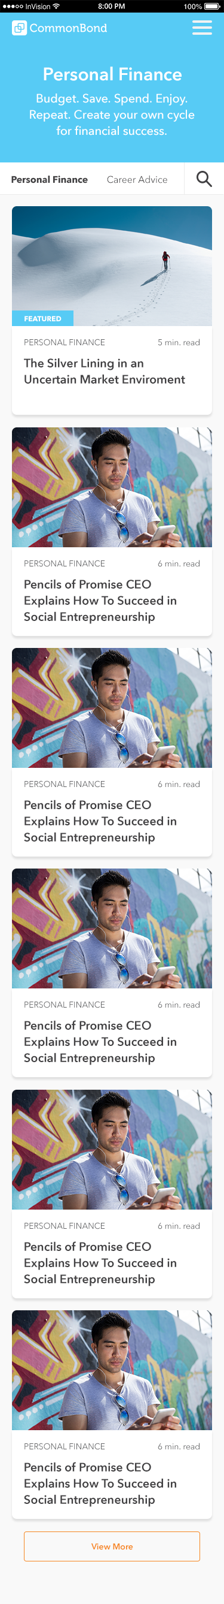Click the 5 min. read label
224x1604 pixels.
click(179, 342)
